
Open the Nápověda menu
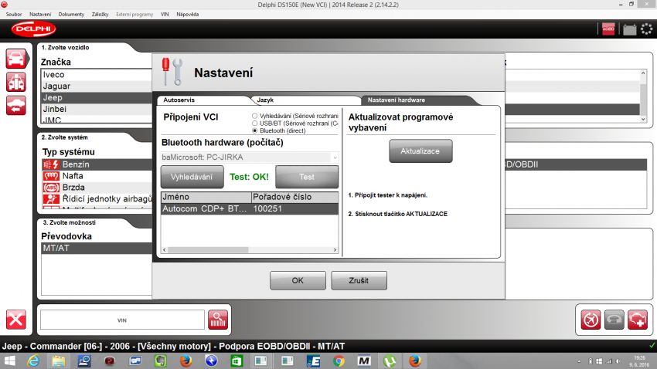187,14
